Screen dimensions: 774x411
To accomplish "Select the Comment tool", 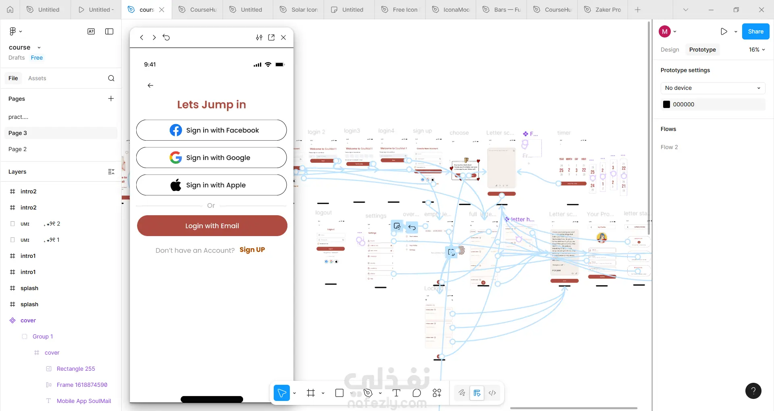I will (x=417, y=393).
